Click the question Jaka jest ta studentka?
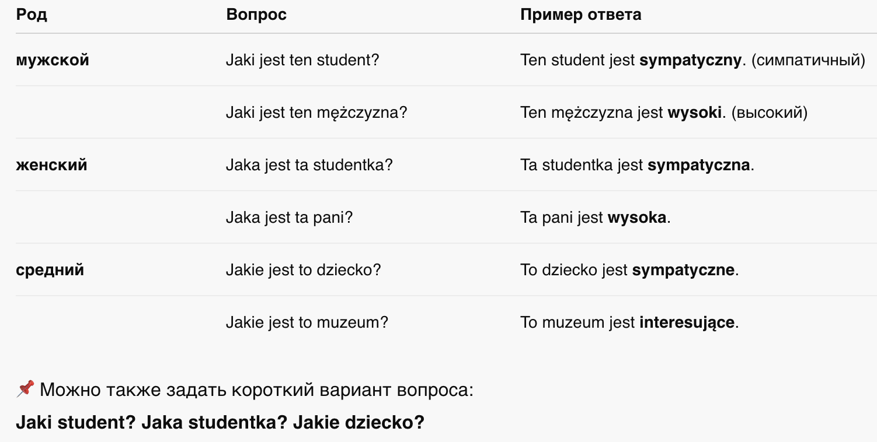 tap(309, 165)
